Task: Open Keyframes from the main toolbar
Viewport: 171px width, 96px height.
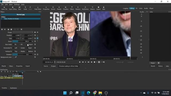Action: (85, 8)
